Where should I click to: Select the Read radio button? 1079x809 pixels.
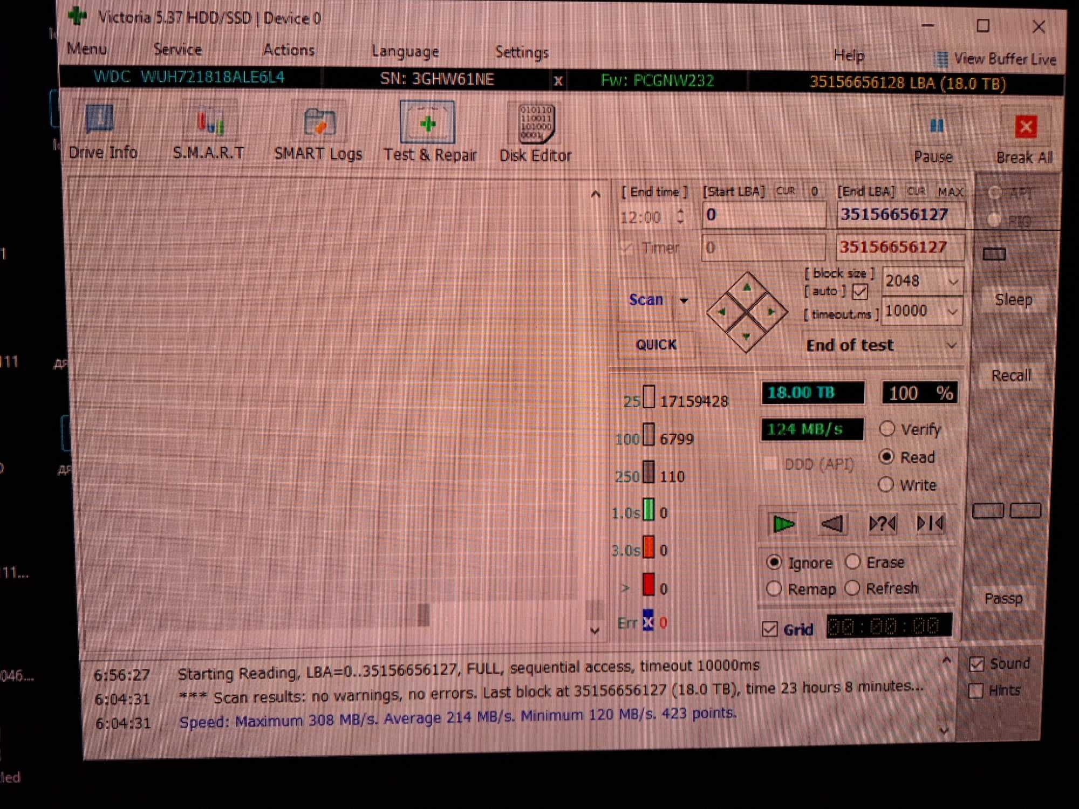point(886,457)
